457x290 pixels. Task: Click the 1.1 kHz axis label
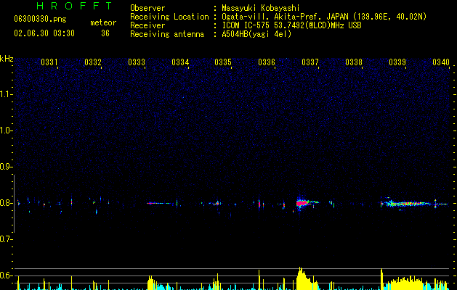pyautogui.click(x=6, y=94)
